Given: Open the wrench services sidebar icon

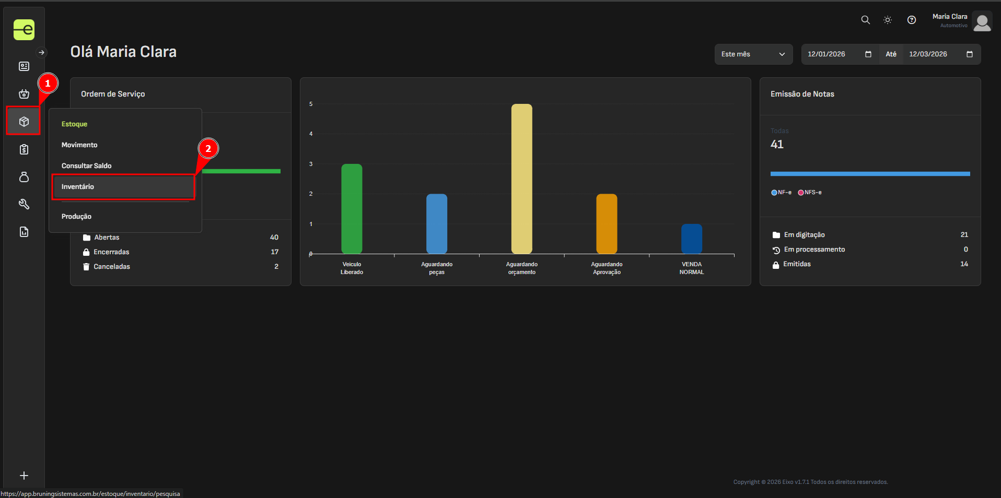Looking at the screenshot, I should 24,204.
